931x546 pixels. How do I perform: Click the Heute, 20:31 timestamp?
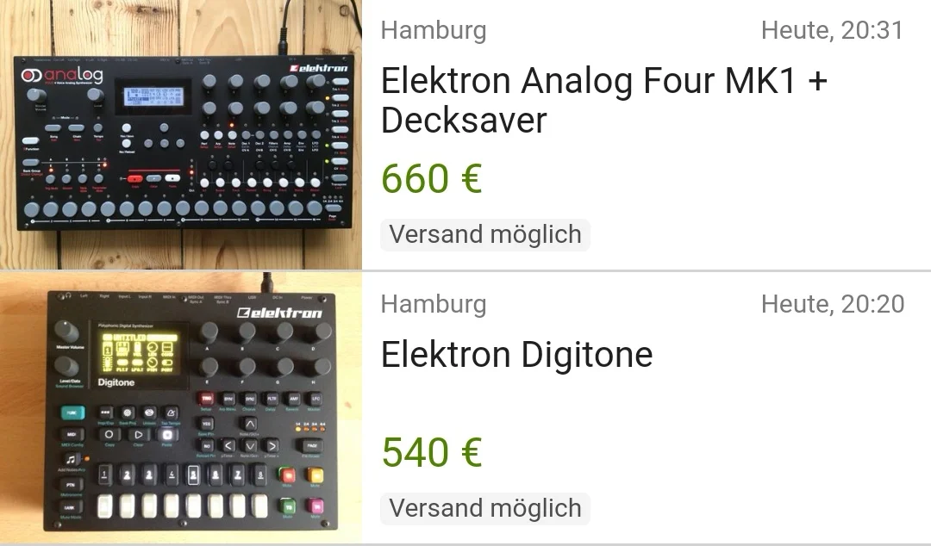pos(832,31)
